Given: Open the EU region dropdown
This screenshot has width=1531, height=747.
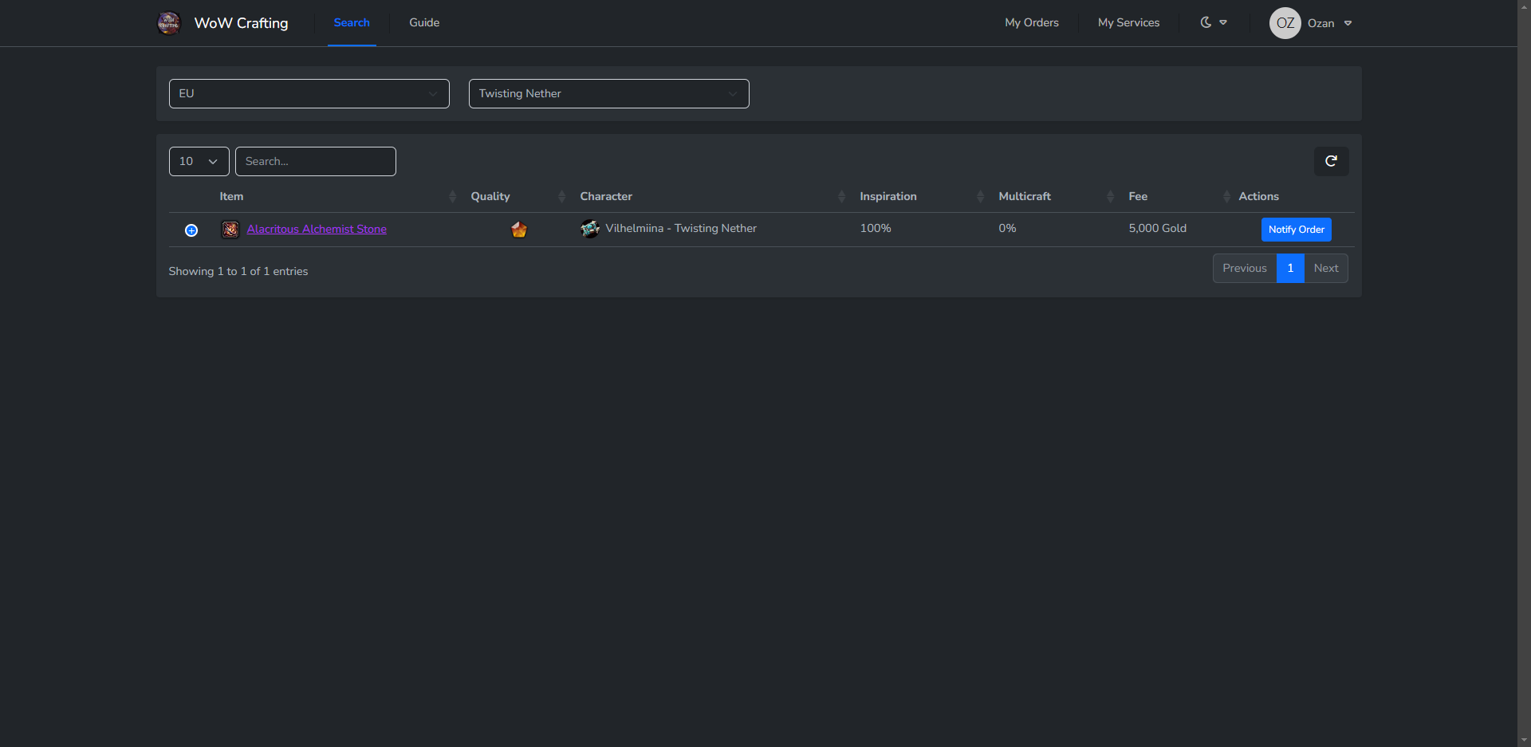Looking at the screenshot, I should pyautogui.click(x=309, y=93).
